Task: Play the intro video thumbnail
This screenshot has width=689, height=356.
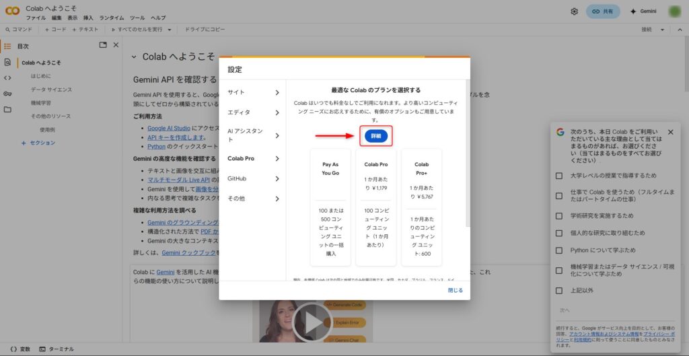Action: (312, 322)
